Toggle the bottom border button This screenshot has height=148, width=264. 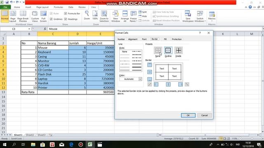point(149,79)
